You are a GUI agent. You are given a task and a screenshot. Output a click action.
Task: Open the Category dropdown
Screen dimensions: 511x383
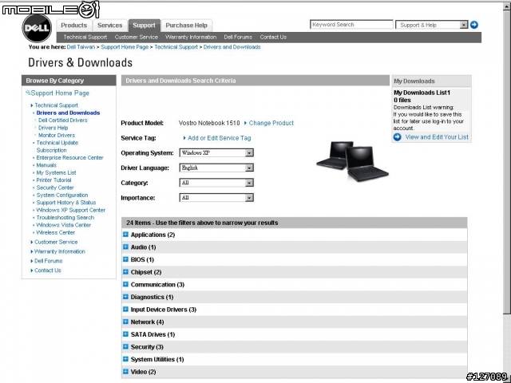pyautogui.click(x=216, y=183)
